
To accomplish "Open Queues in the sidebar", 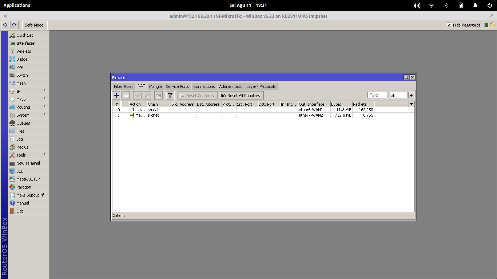I will [x=29, y=123].
